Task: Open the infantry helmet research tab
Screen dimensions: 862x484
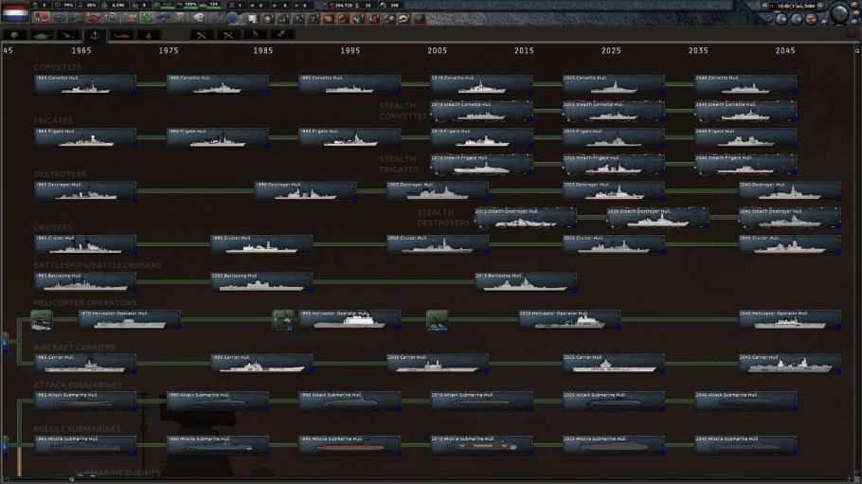Action: click(x=16, y=35)
